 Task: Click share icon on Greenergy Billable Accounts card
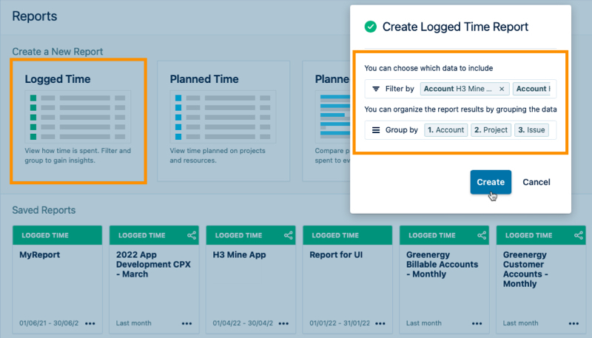482,235
